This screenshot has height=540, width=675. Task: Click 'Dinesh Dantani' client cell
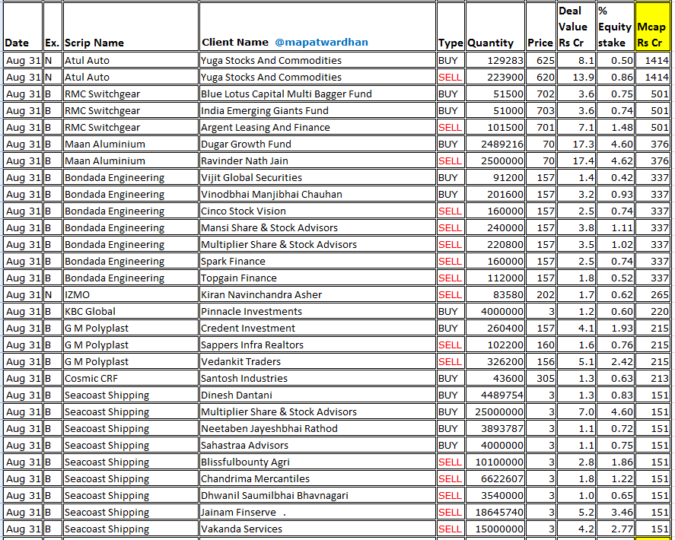tap(317, 395)
